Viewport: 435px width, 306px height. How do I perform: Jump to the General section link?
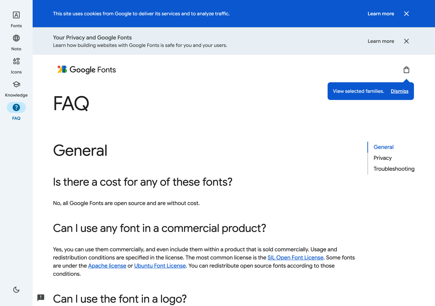(x=384, y=147)
